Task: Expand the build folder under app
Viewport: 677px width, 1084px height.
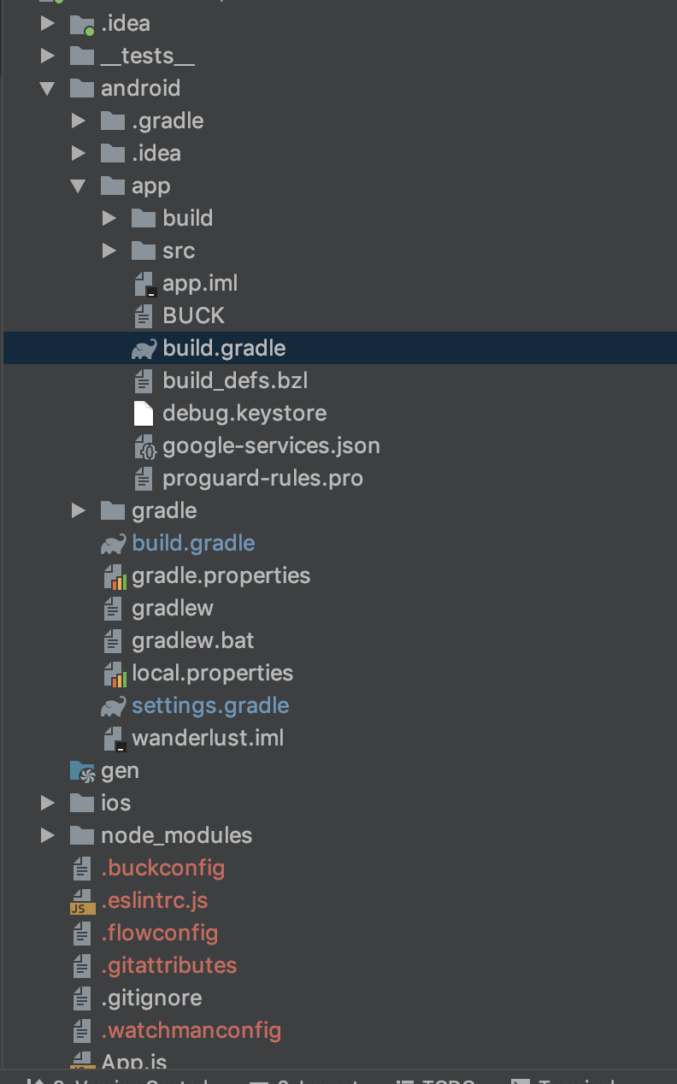Action: point(109,218)
